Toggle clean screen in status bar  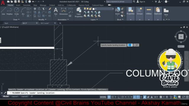[x=184, y=97]
